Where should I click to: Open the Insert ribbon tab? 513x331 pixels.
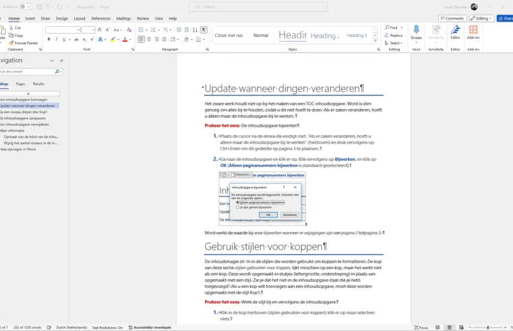tap(30, 18)
